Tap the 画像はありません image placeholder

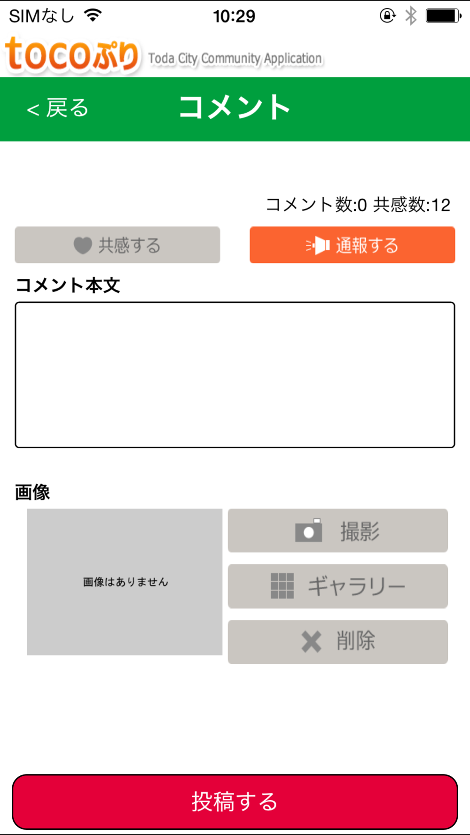[x=125, y=582]
